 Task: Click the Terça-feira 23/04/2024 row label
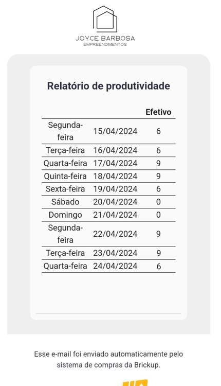pos(65,253)
